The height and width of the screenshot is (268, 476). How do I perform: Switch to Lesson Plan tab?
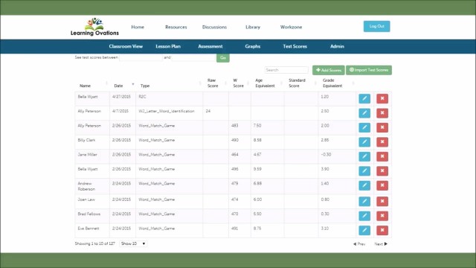[168, 46]
